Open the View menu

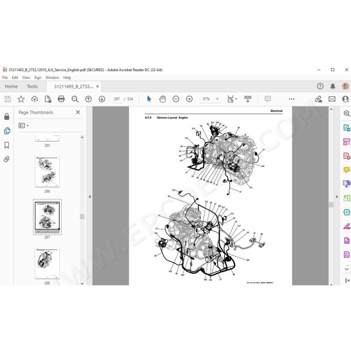coord(26,77)
